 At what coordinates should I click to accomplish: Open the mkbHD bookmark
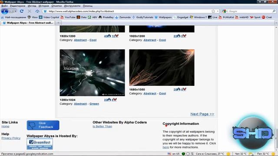pos(242,17)
